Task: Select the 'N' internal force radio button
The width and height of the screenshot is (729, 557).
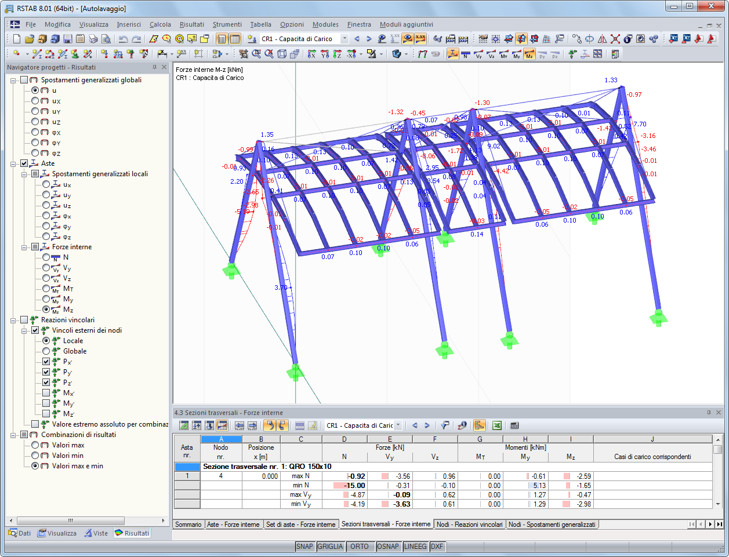Action: coord(46,257)
